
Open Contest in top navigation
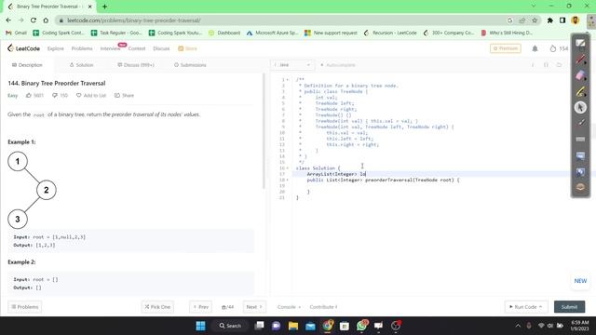click(137, 48)
